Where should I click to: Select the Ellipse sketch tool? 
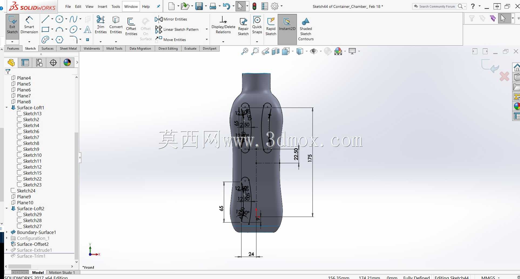pos(73,29)
